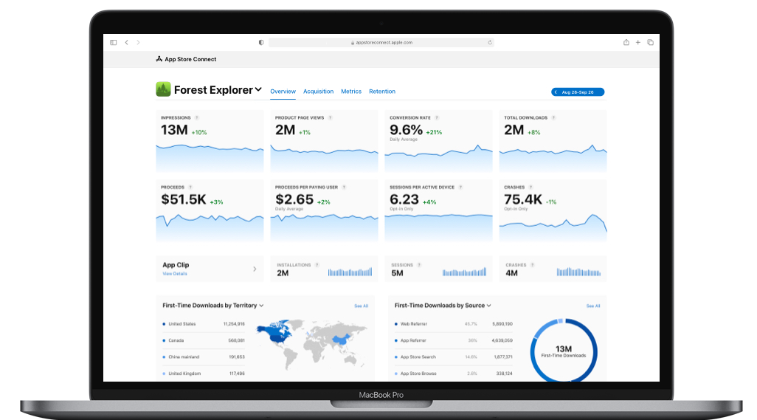757x420 pixels.
Task: Open the Conversion Rate 9.6% chart
Action: tap(438, 141)
